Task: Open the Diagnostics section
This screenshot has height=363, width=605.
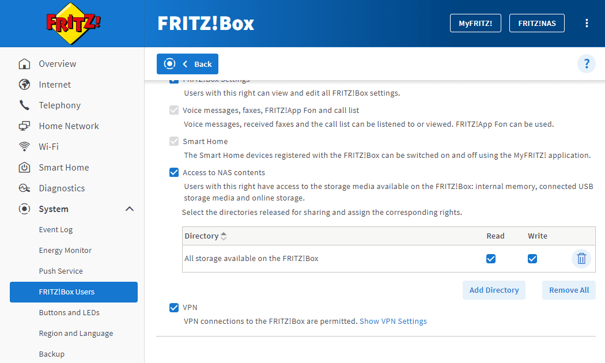Action: pos(24,188)
